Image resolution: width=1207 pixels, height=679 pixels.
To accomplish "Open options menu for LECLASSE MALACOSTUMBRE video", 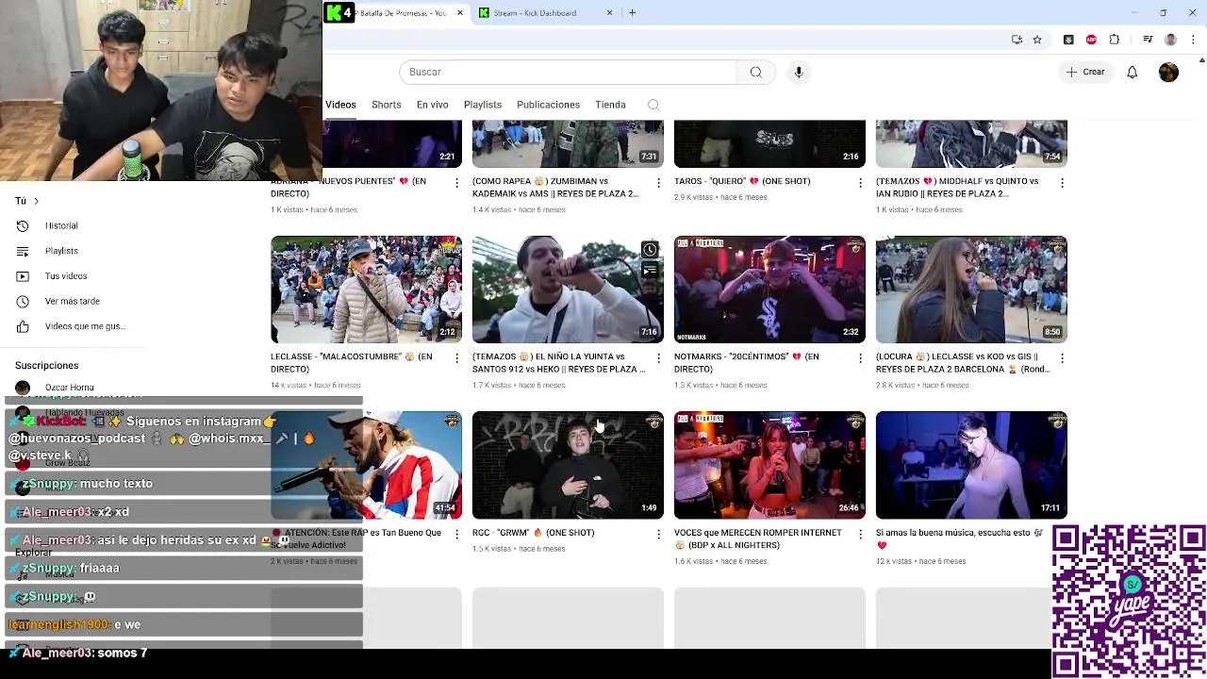I will click(x=456, y=358).
